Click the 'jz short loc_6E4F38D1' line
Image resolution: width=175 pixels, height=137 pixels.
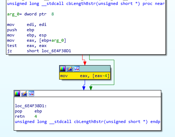(x=39, y=51)
